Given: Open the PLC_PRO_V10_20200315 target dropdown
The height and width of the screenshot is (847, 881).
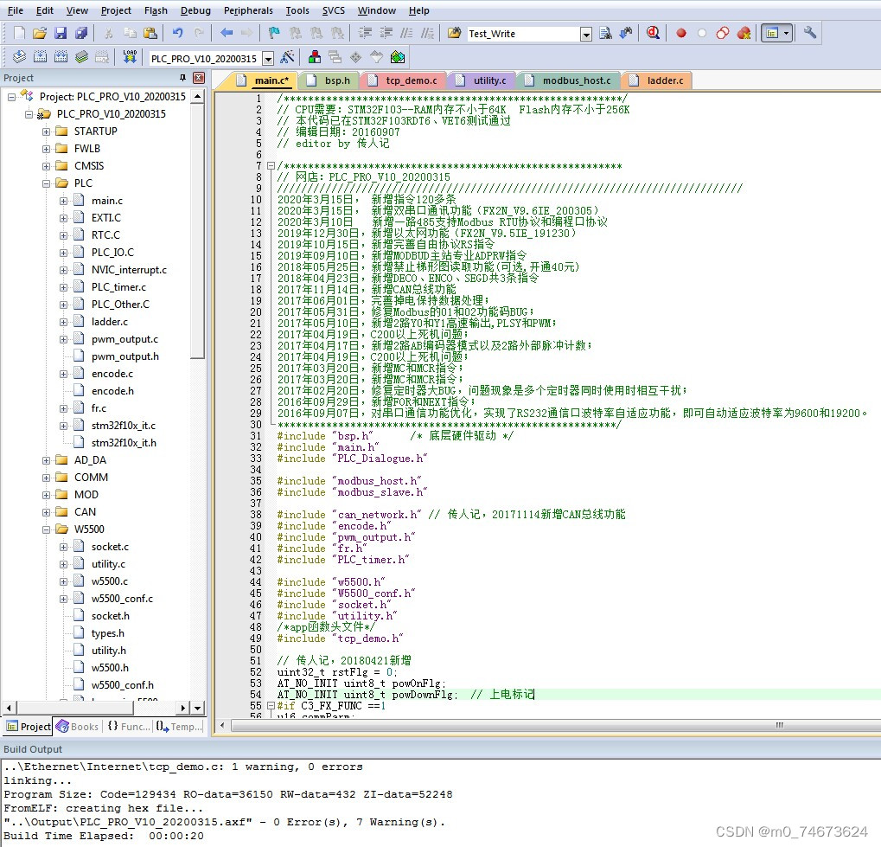Looking at the screenshot, I should [x=268, y=58].
